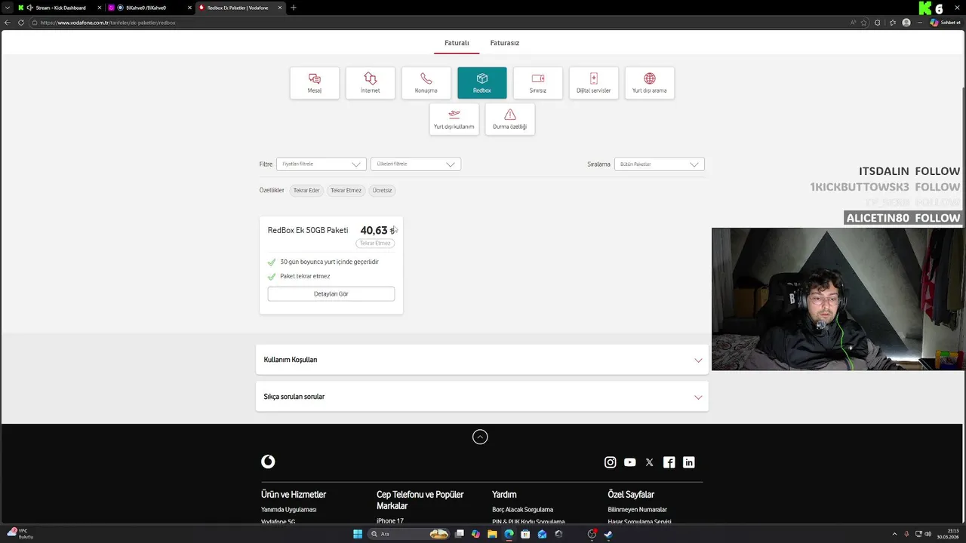
Task: Switch to Stream - Kick Dashboard tab
Action: 60,8
